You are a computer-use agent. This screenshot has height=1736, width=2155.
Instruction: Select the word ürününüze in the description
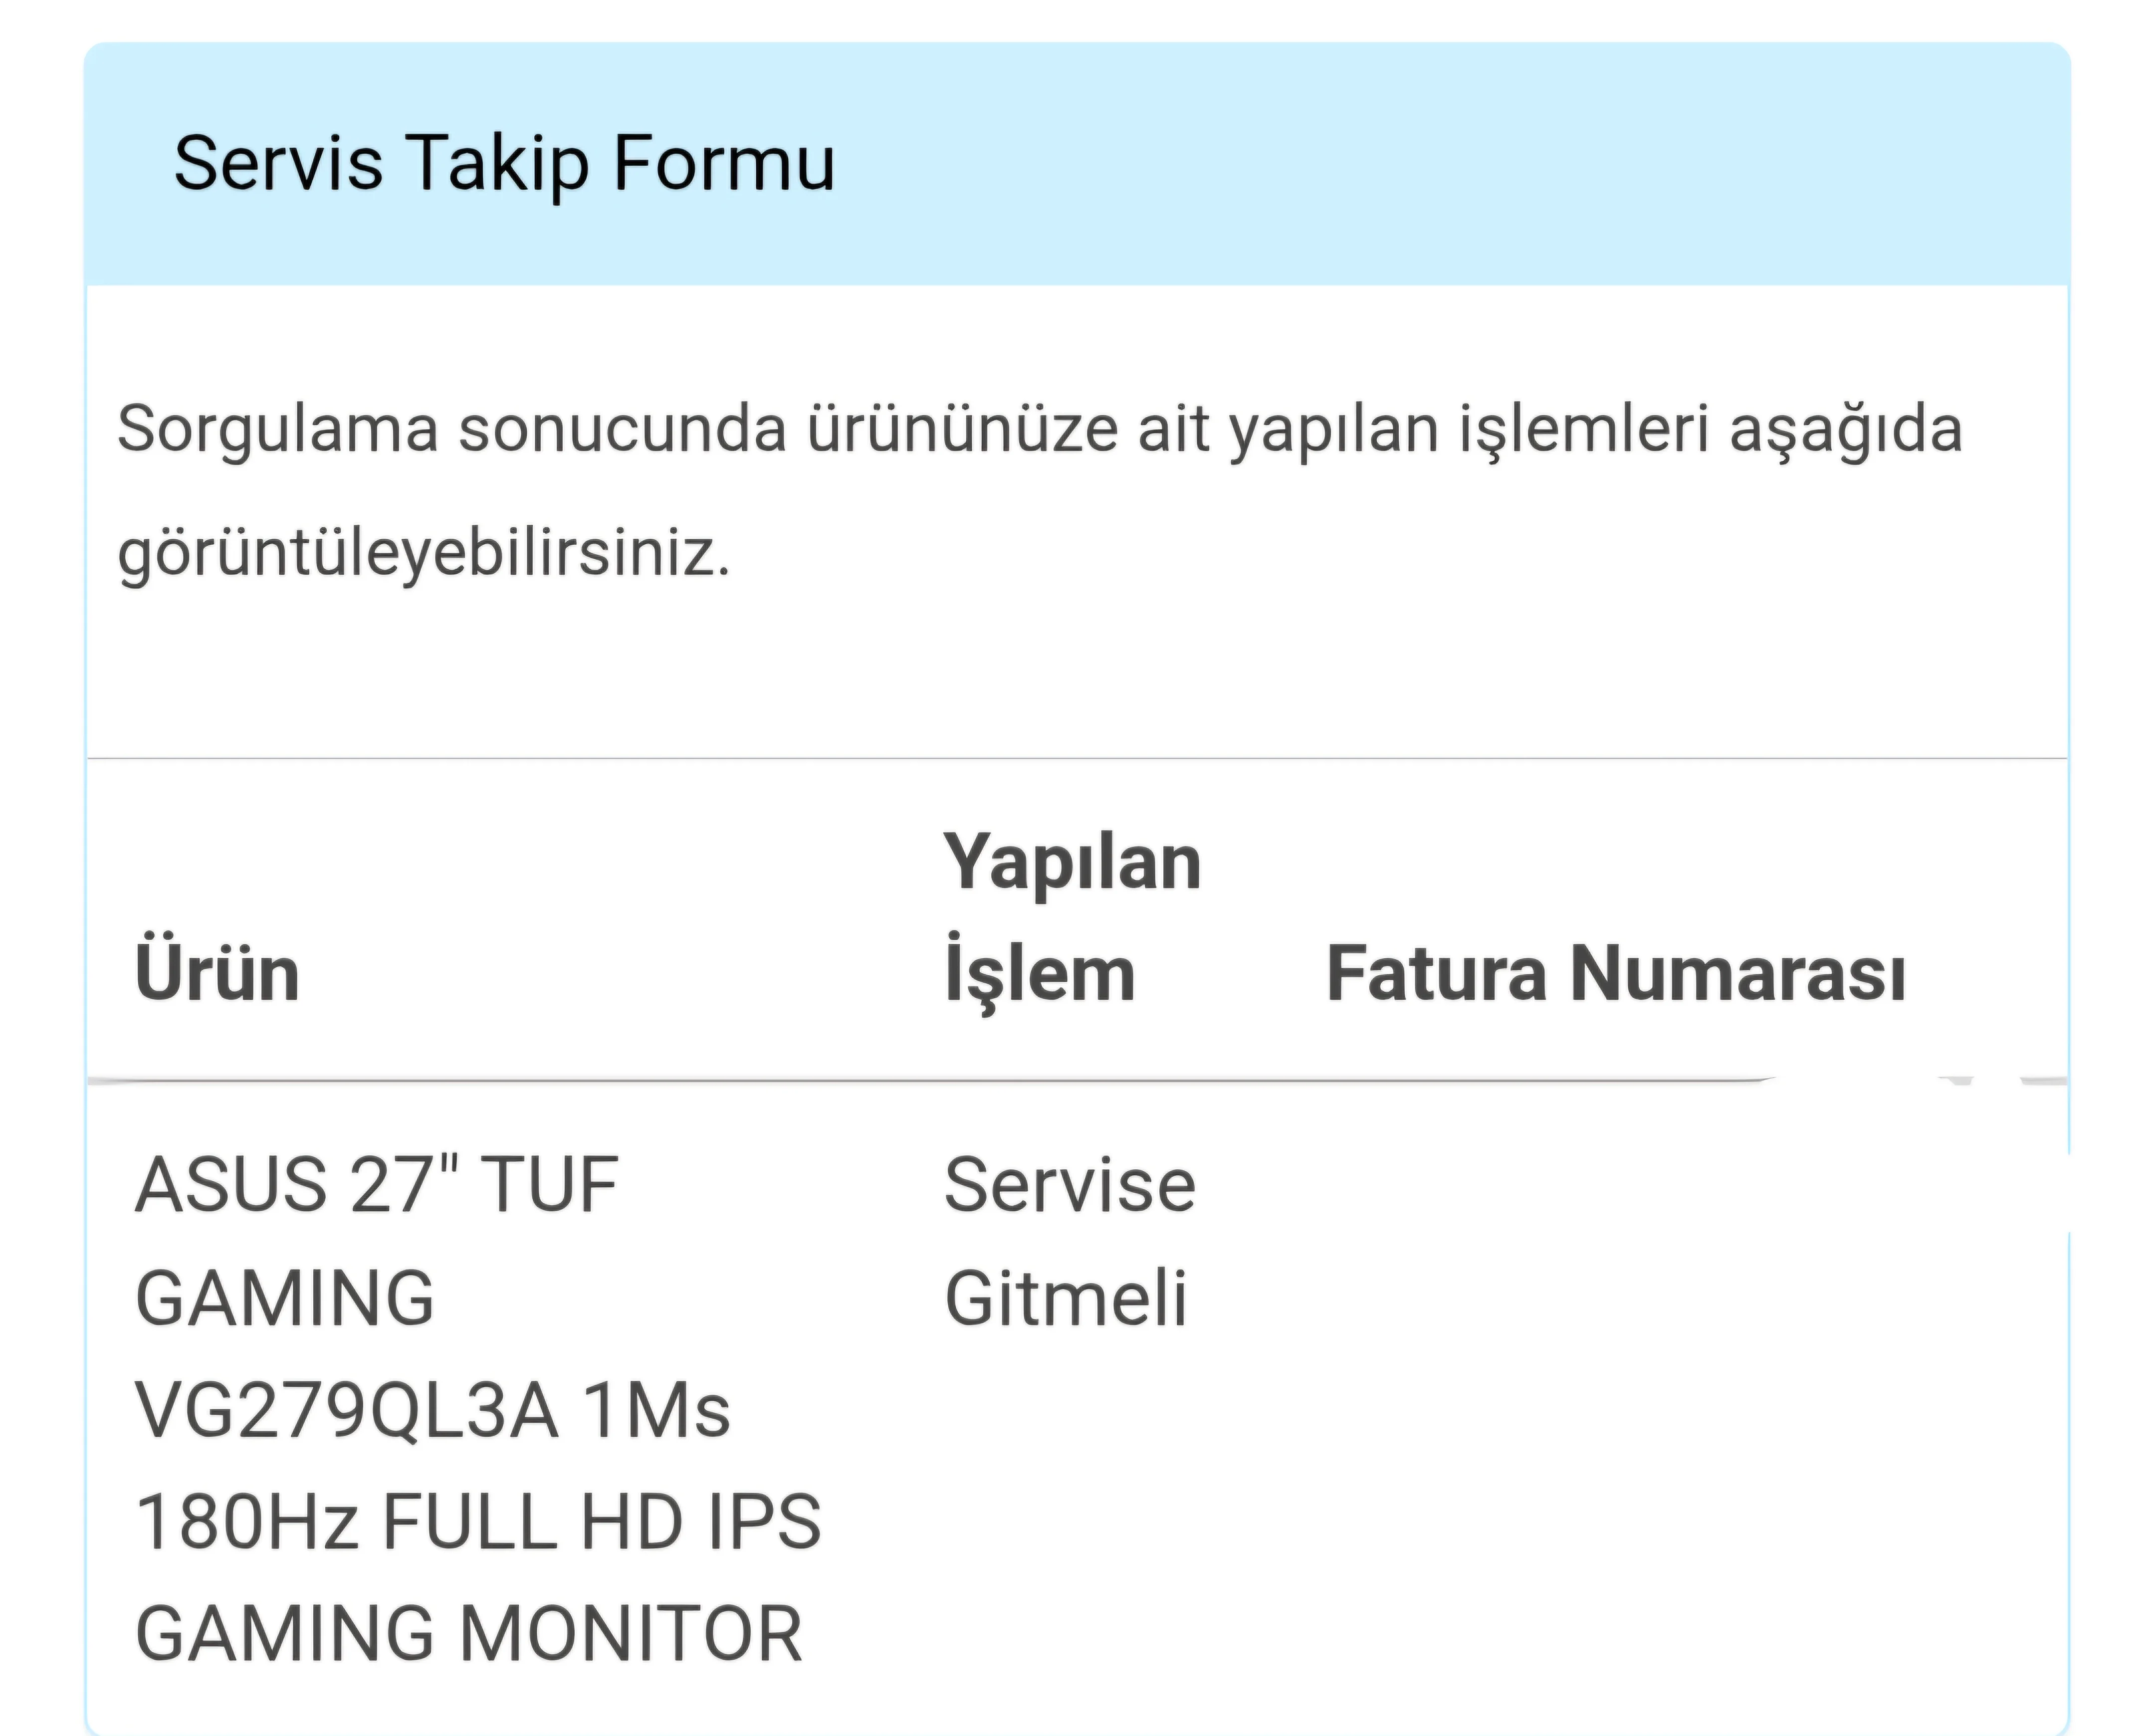click(962, 430)
